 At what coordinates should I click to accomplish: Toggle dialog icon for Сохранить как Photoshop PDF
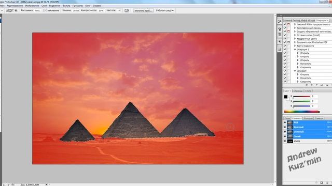coord(288,42)
